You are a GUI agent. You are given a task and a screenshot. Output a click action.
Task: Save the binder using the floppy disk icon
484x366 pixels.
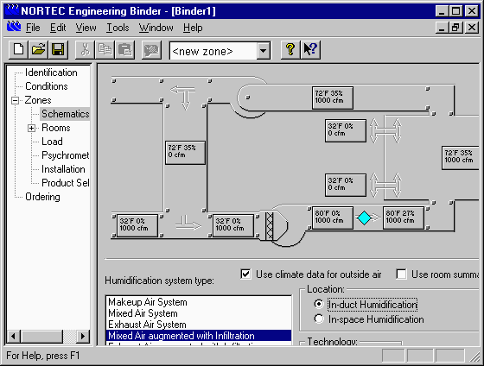click(x=58, y=50)
